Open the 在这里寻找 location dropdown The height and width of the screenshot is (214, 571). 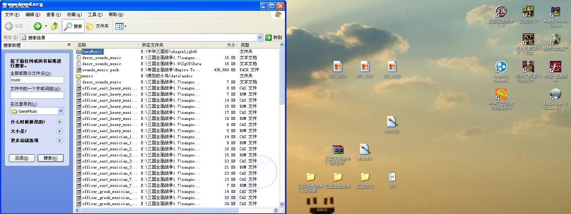click(x=61, y=111)
